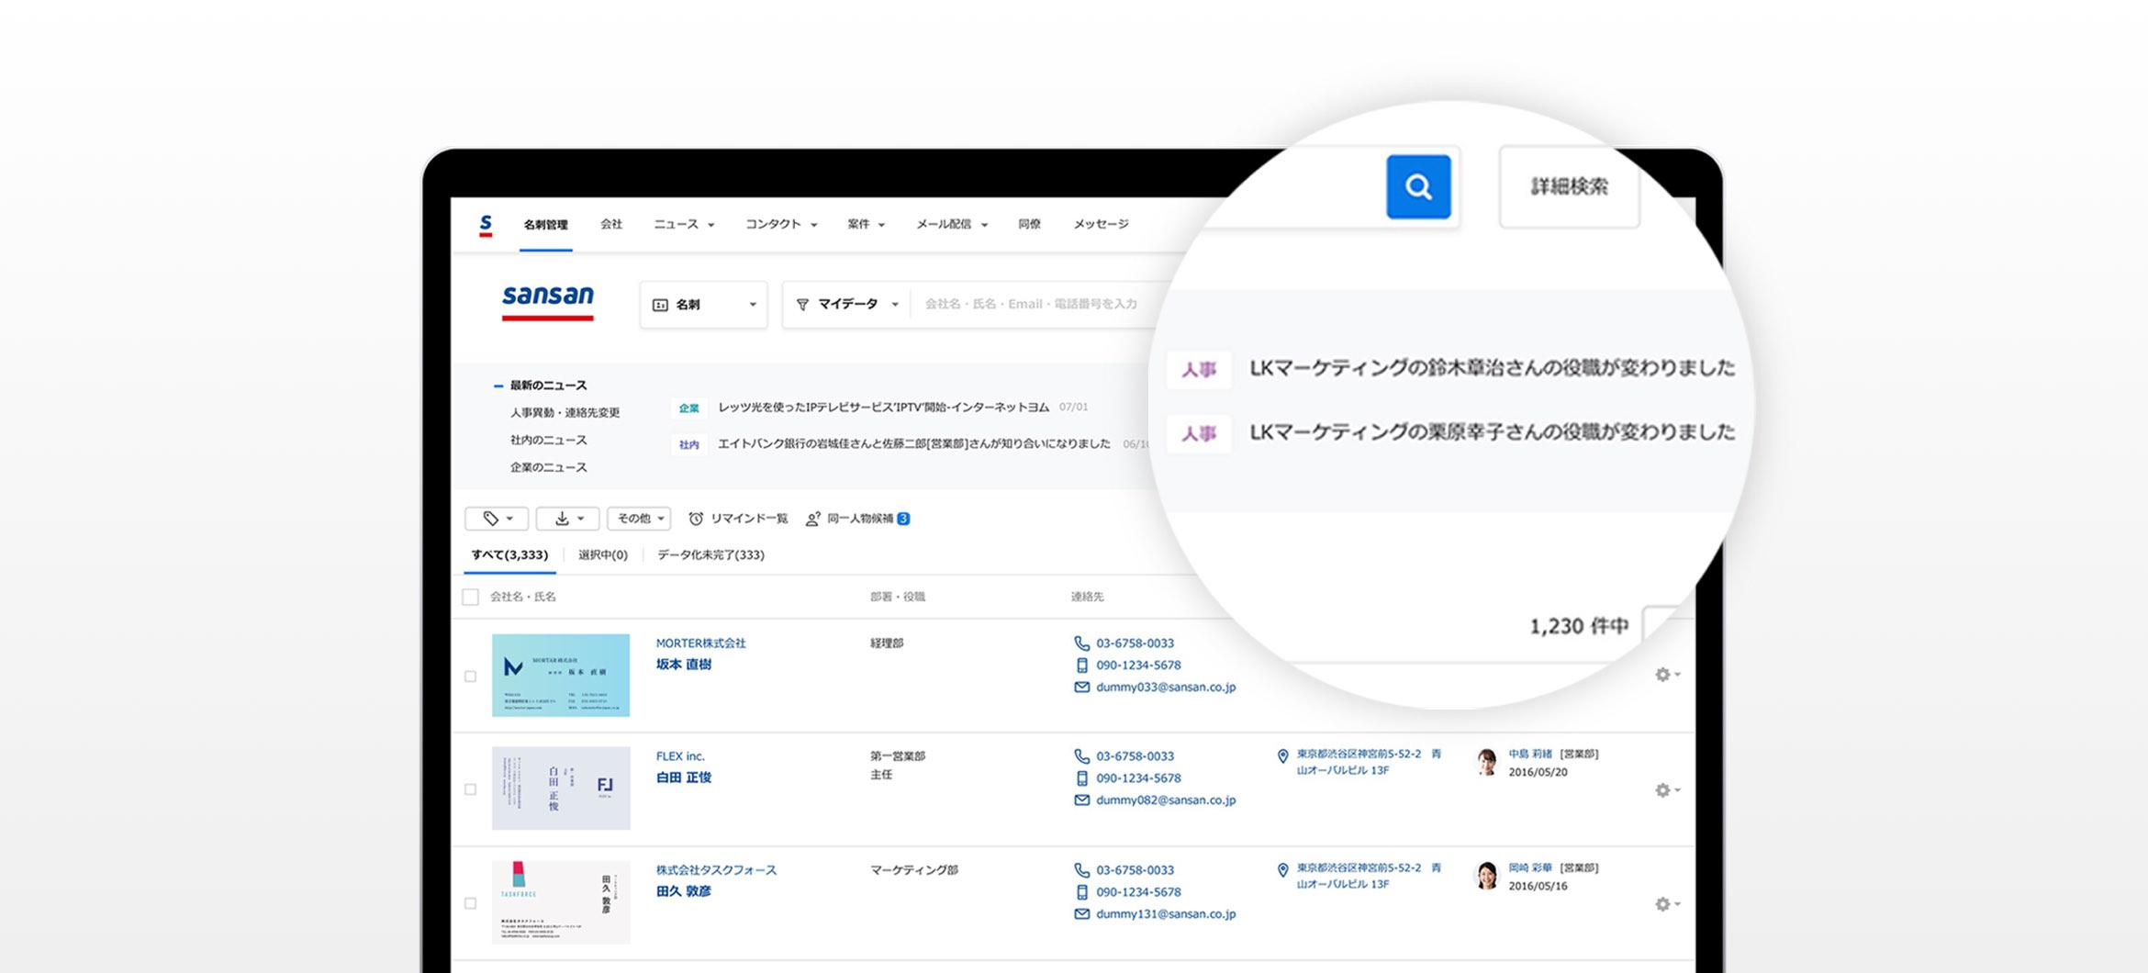Switch to データ化未完了(333) tab
The height and width of the screenshot is (973, 2148).
[710, 555]
